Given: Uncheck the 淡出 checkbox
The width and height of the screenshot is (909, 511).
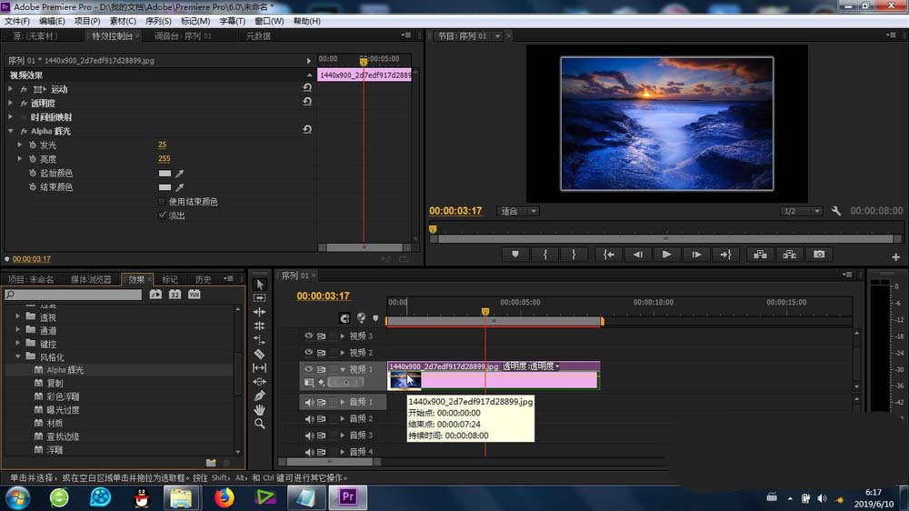Looking at the screenshot, I should [x=163, y=215].
